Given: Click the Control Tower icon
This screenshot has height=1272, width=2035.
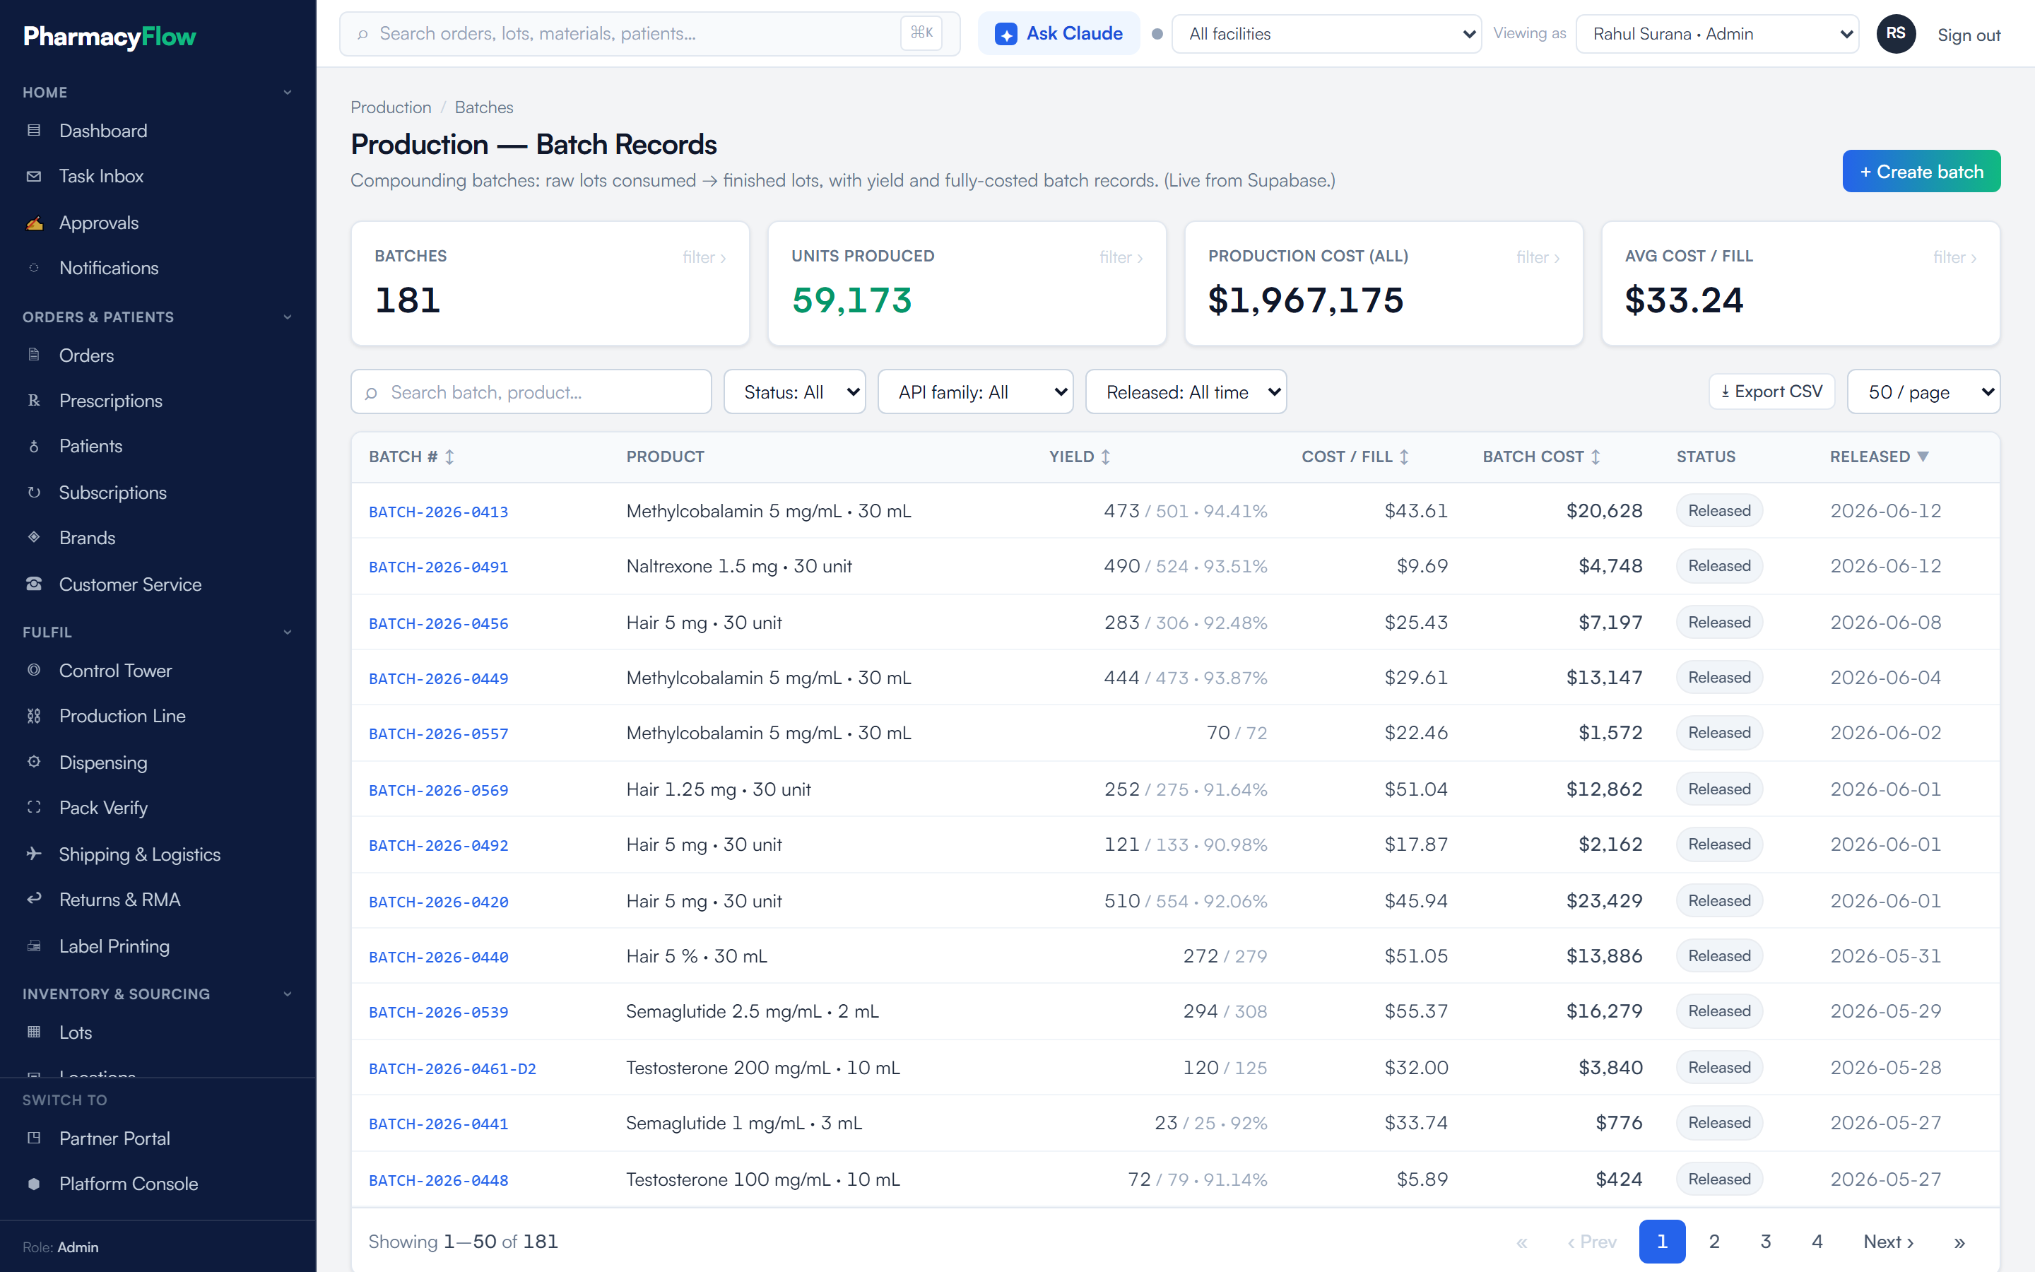Looking at the screenshot, I should coord(34,671).
